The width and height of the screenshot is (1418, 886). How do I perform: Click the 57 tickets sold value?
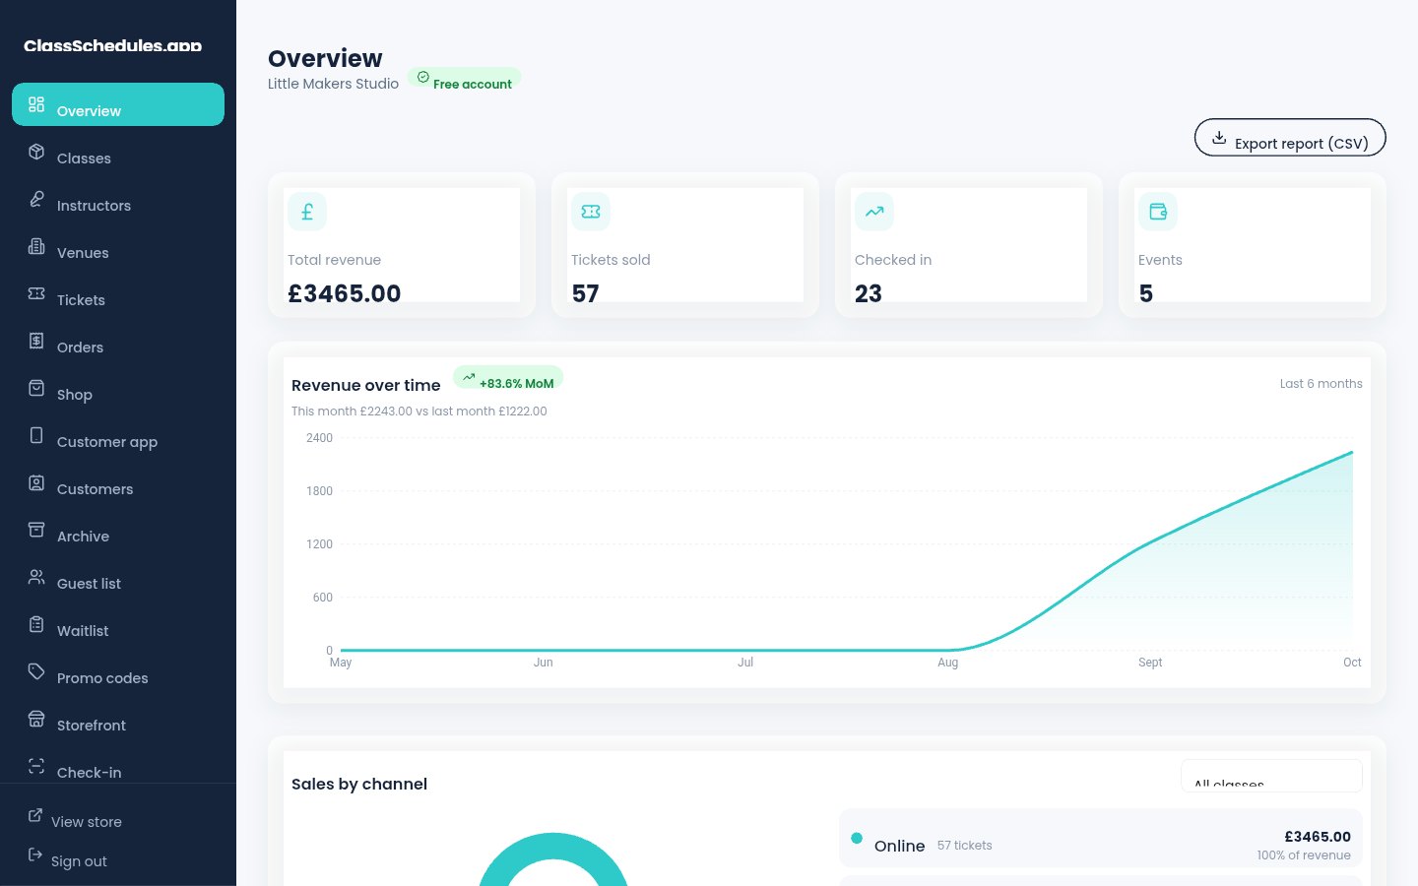tap(586, 293)
